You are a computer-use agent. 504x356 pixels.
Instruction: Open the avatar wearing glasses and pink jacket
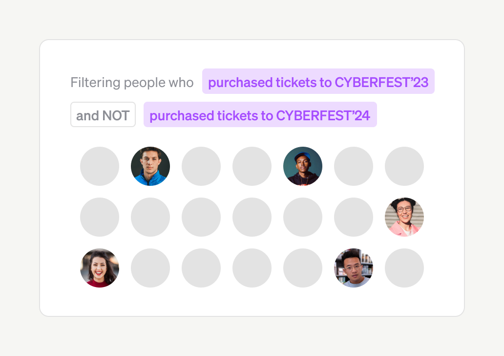pos(404,217)
